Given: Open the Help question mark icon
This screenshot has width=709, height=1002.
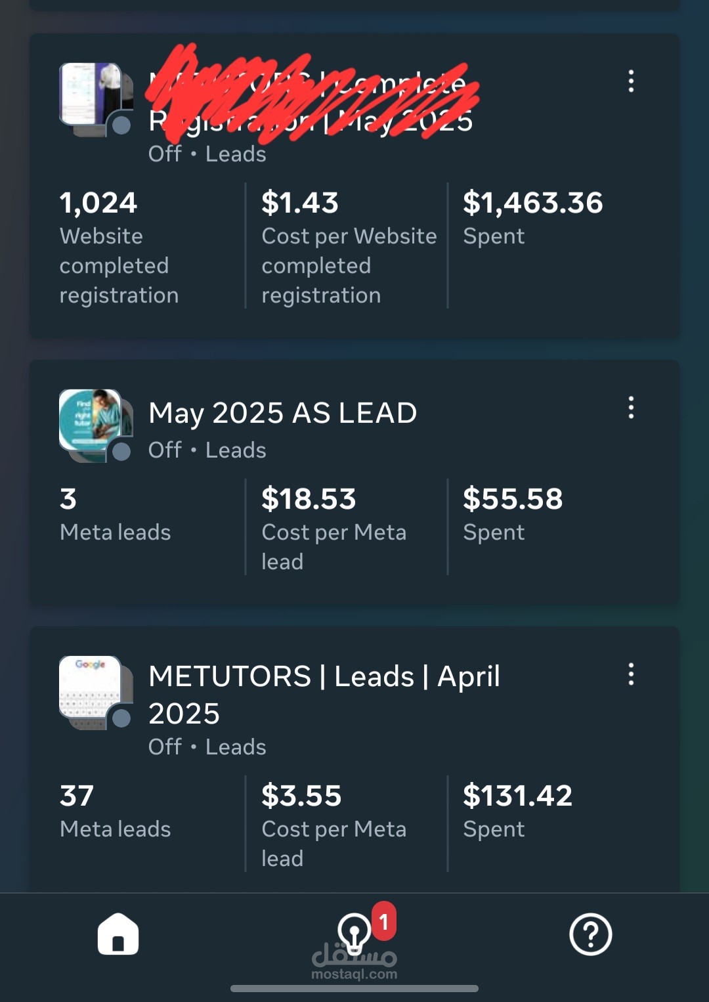Looking at the screenshot, I should 591,934.
